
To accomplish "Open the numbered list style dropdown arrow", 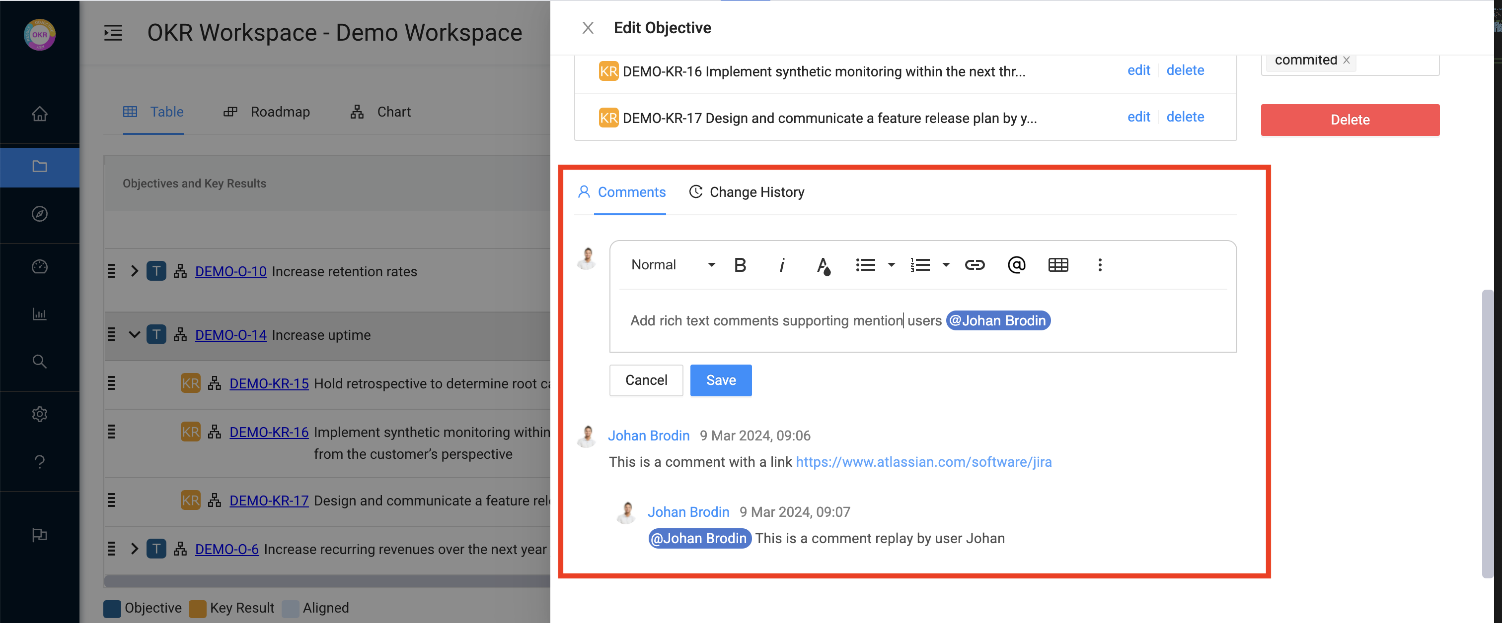I will 946,265.
